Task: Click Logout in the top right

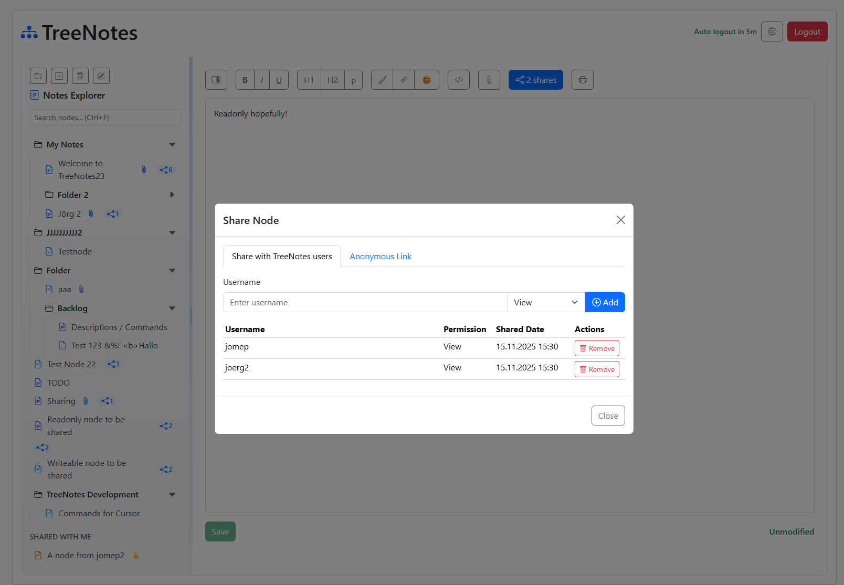Action: pos(807,31)
